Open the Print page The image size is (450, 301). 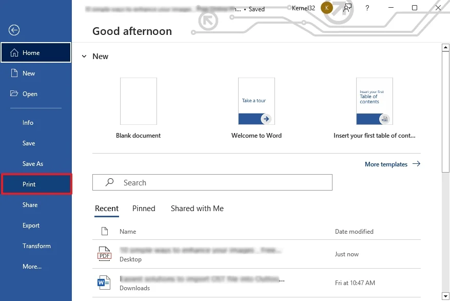[36, 184]
